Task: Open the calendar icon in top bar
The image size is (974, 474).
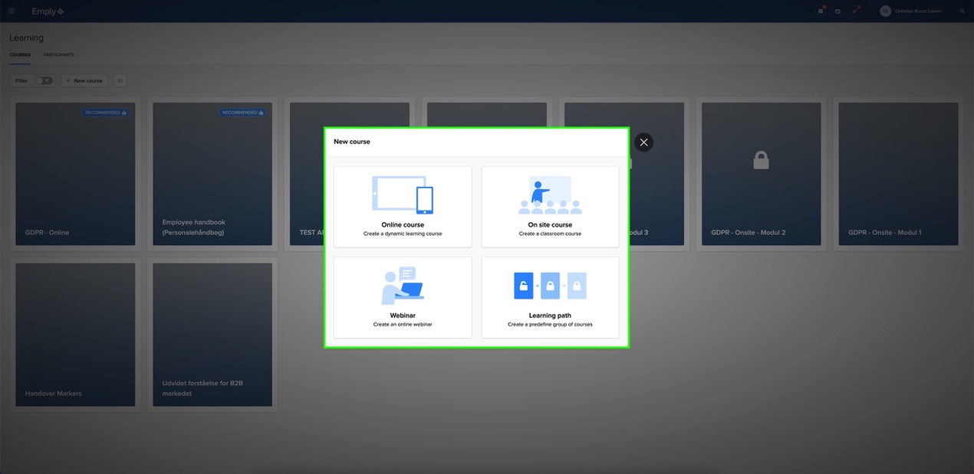Action: coord(837,11)
